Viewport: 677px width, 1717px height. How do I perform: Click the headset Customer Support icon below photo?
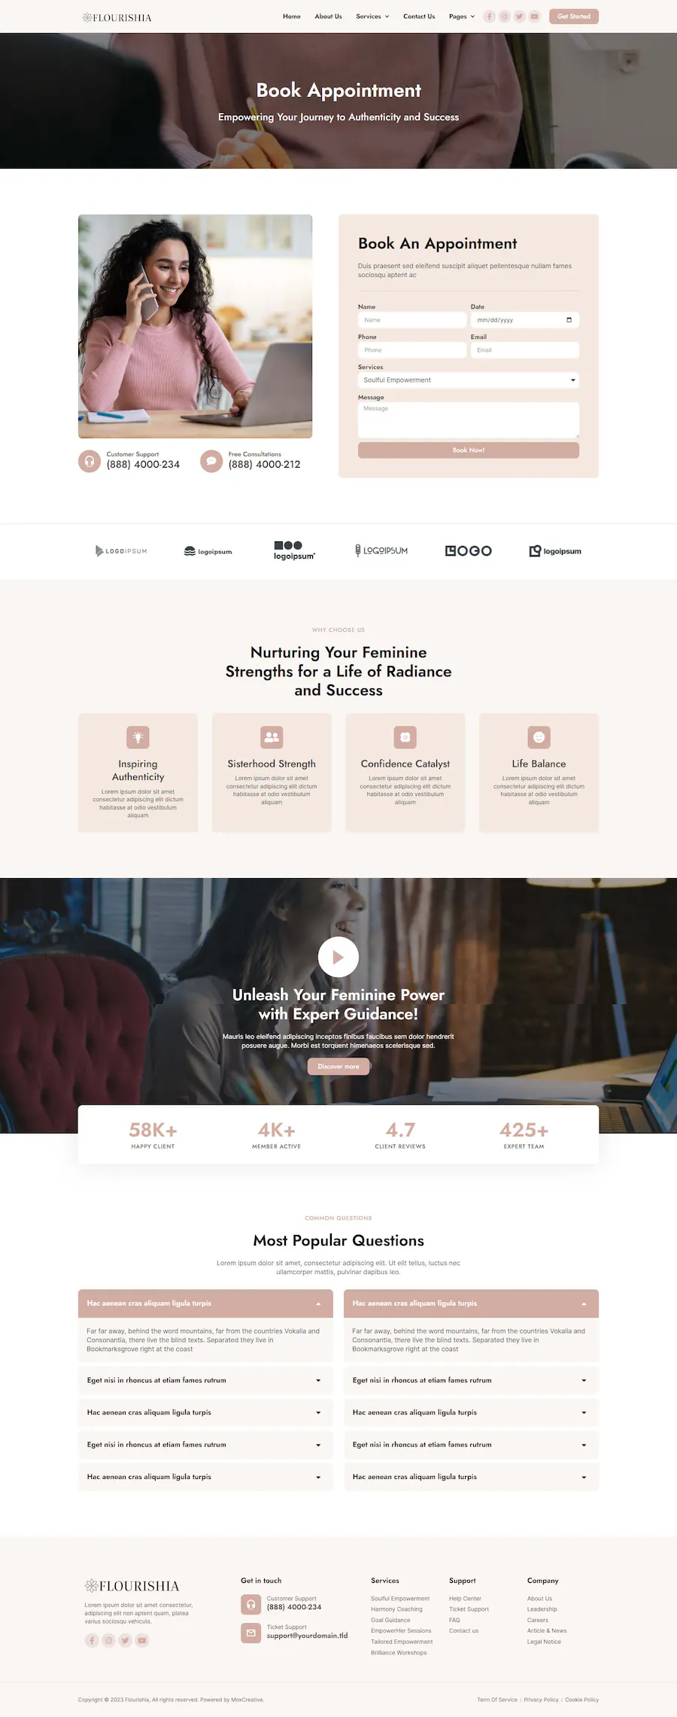[x=90, y=461]
